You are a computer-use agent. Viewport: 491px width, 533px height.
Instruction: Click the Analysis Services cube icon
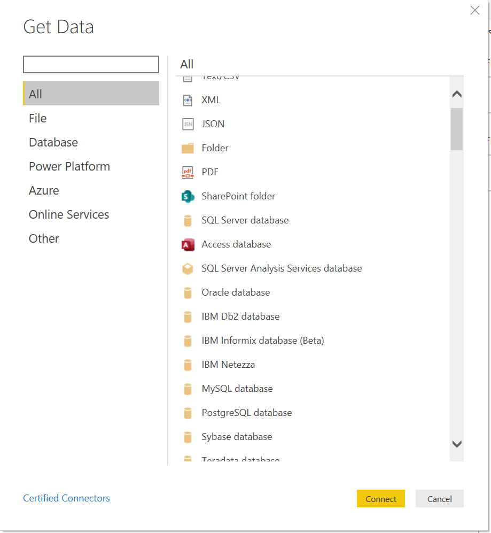[x=188, y=269]
